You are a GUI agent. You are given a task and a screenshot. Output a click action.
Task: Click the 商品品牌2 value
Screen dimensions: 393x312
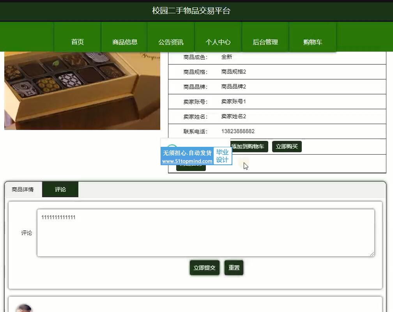pos(234,87)
